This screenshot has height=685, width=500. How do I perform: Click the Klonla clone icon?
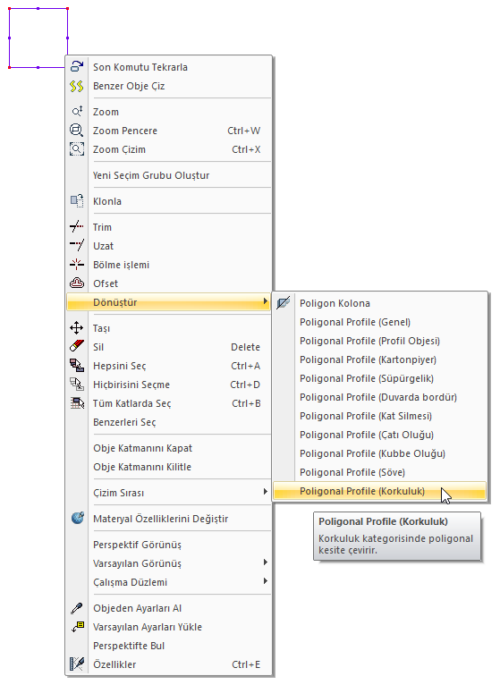point(77,201)
